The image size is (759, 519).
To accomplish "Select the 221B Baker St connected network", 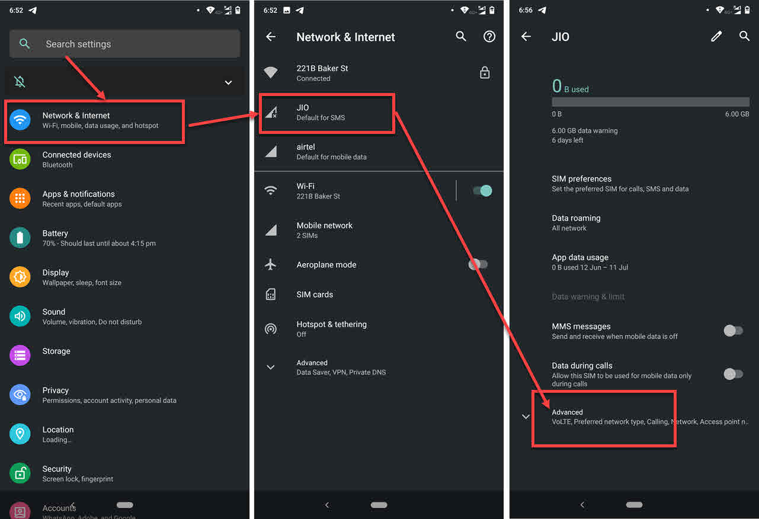I will point(361,73).
